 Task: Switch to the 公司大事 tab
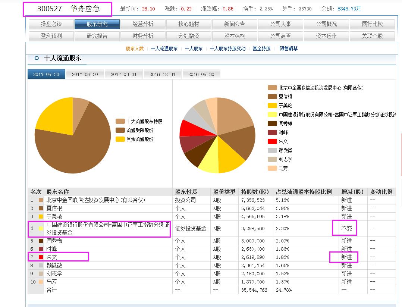281,24
